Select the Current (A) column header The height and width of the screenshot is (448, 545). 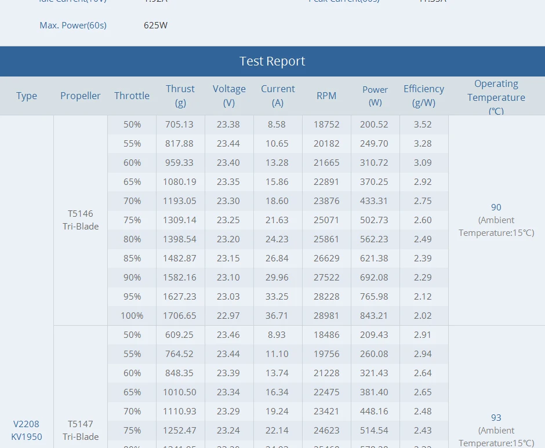coord(278,96)
